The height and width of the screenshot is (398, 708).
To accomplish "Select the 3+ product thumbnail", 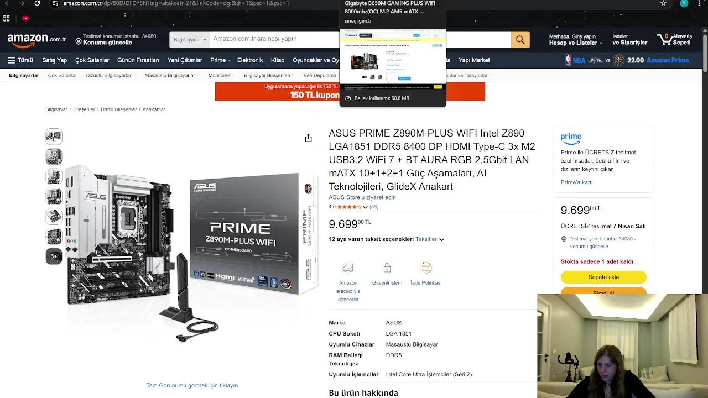I will pos(54,256).
